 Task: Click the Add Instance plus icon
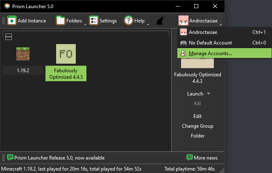[11, 20]
